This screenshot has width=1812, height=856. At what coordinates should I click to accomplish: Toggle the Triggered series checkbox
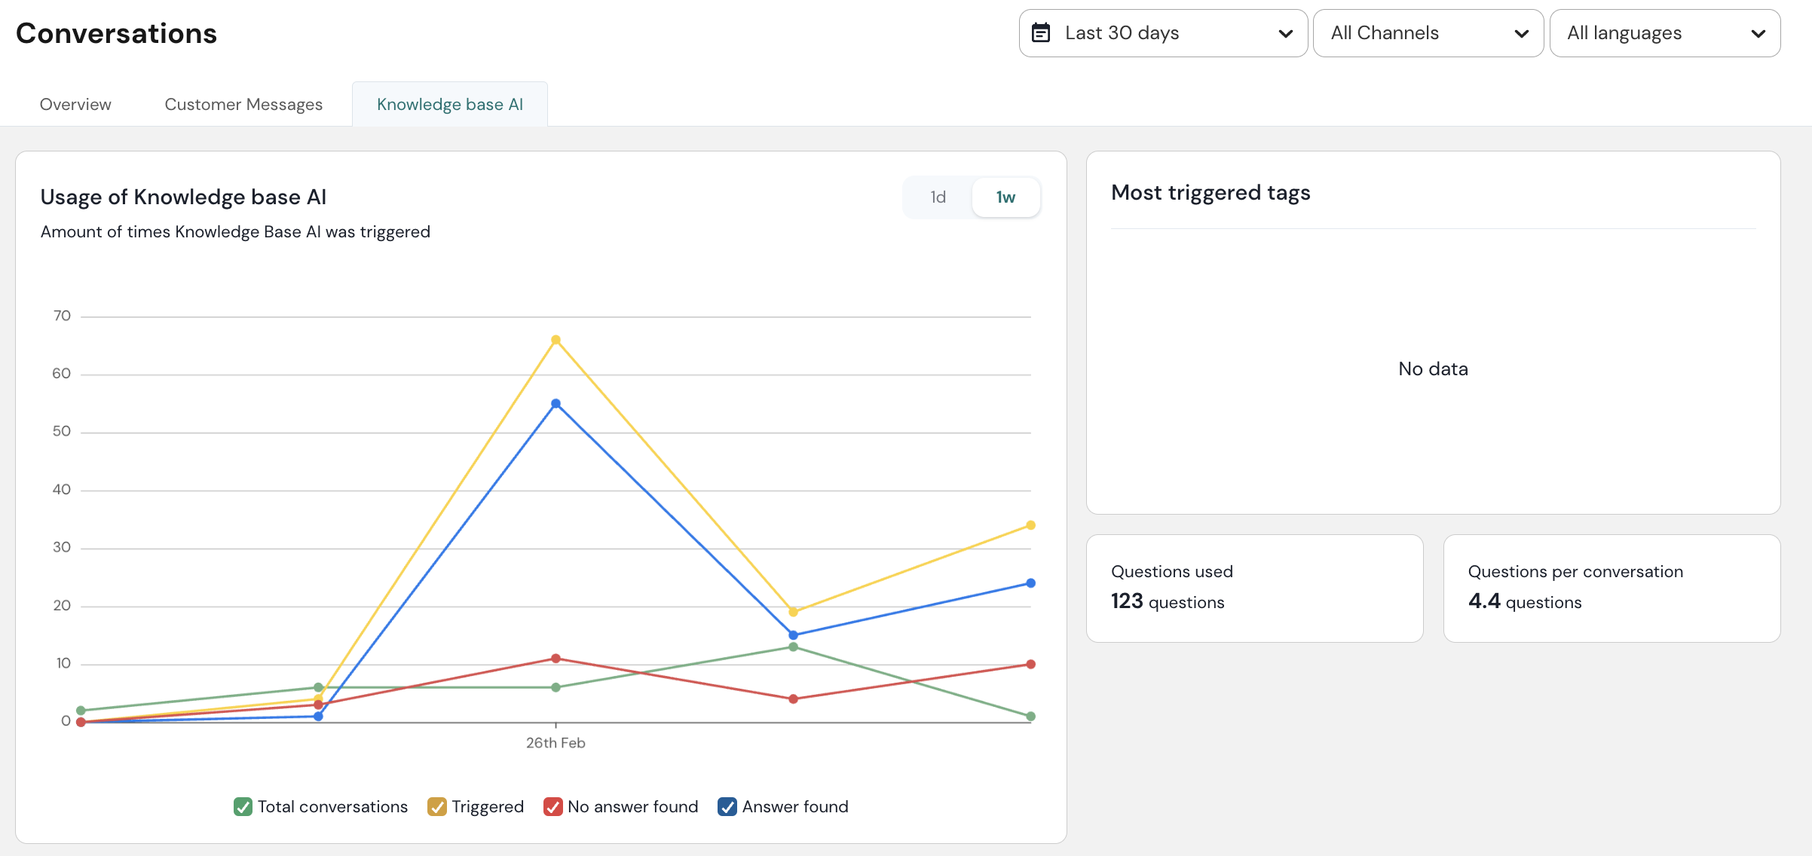(437, 807)
